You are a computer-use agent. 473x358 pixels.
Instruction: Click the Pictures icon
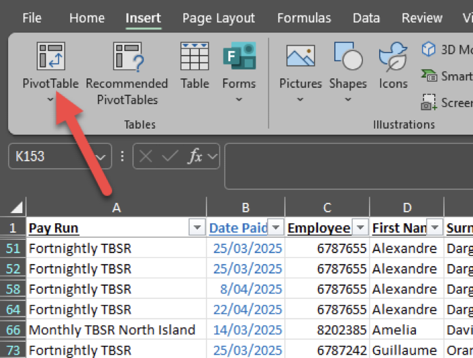tap(300, 57)
